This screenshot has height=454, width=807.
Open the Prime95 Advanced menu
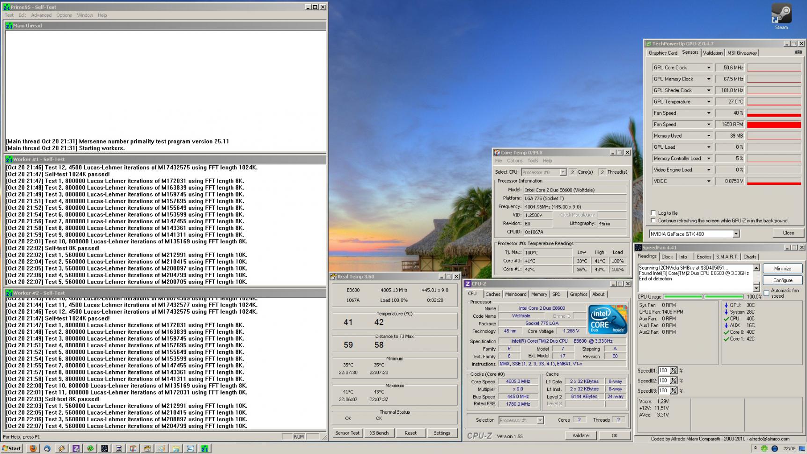point(41,15)
